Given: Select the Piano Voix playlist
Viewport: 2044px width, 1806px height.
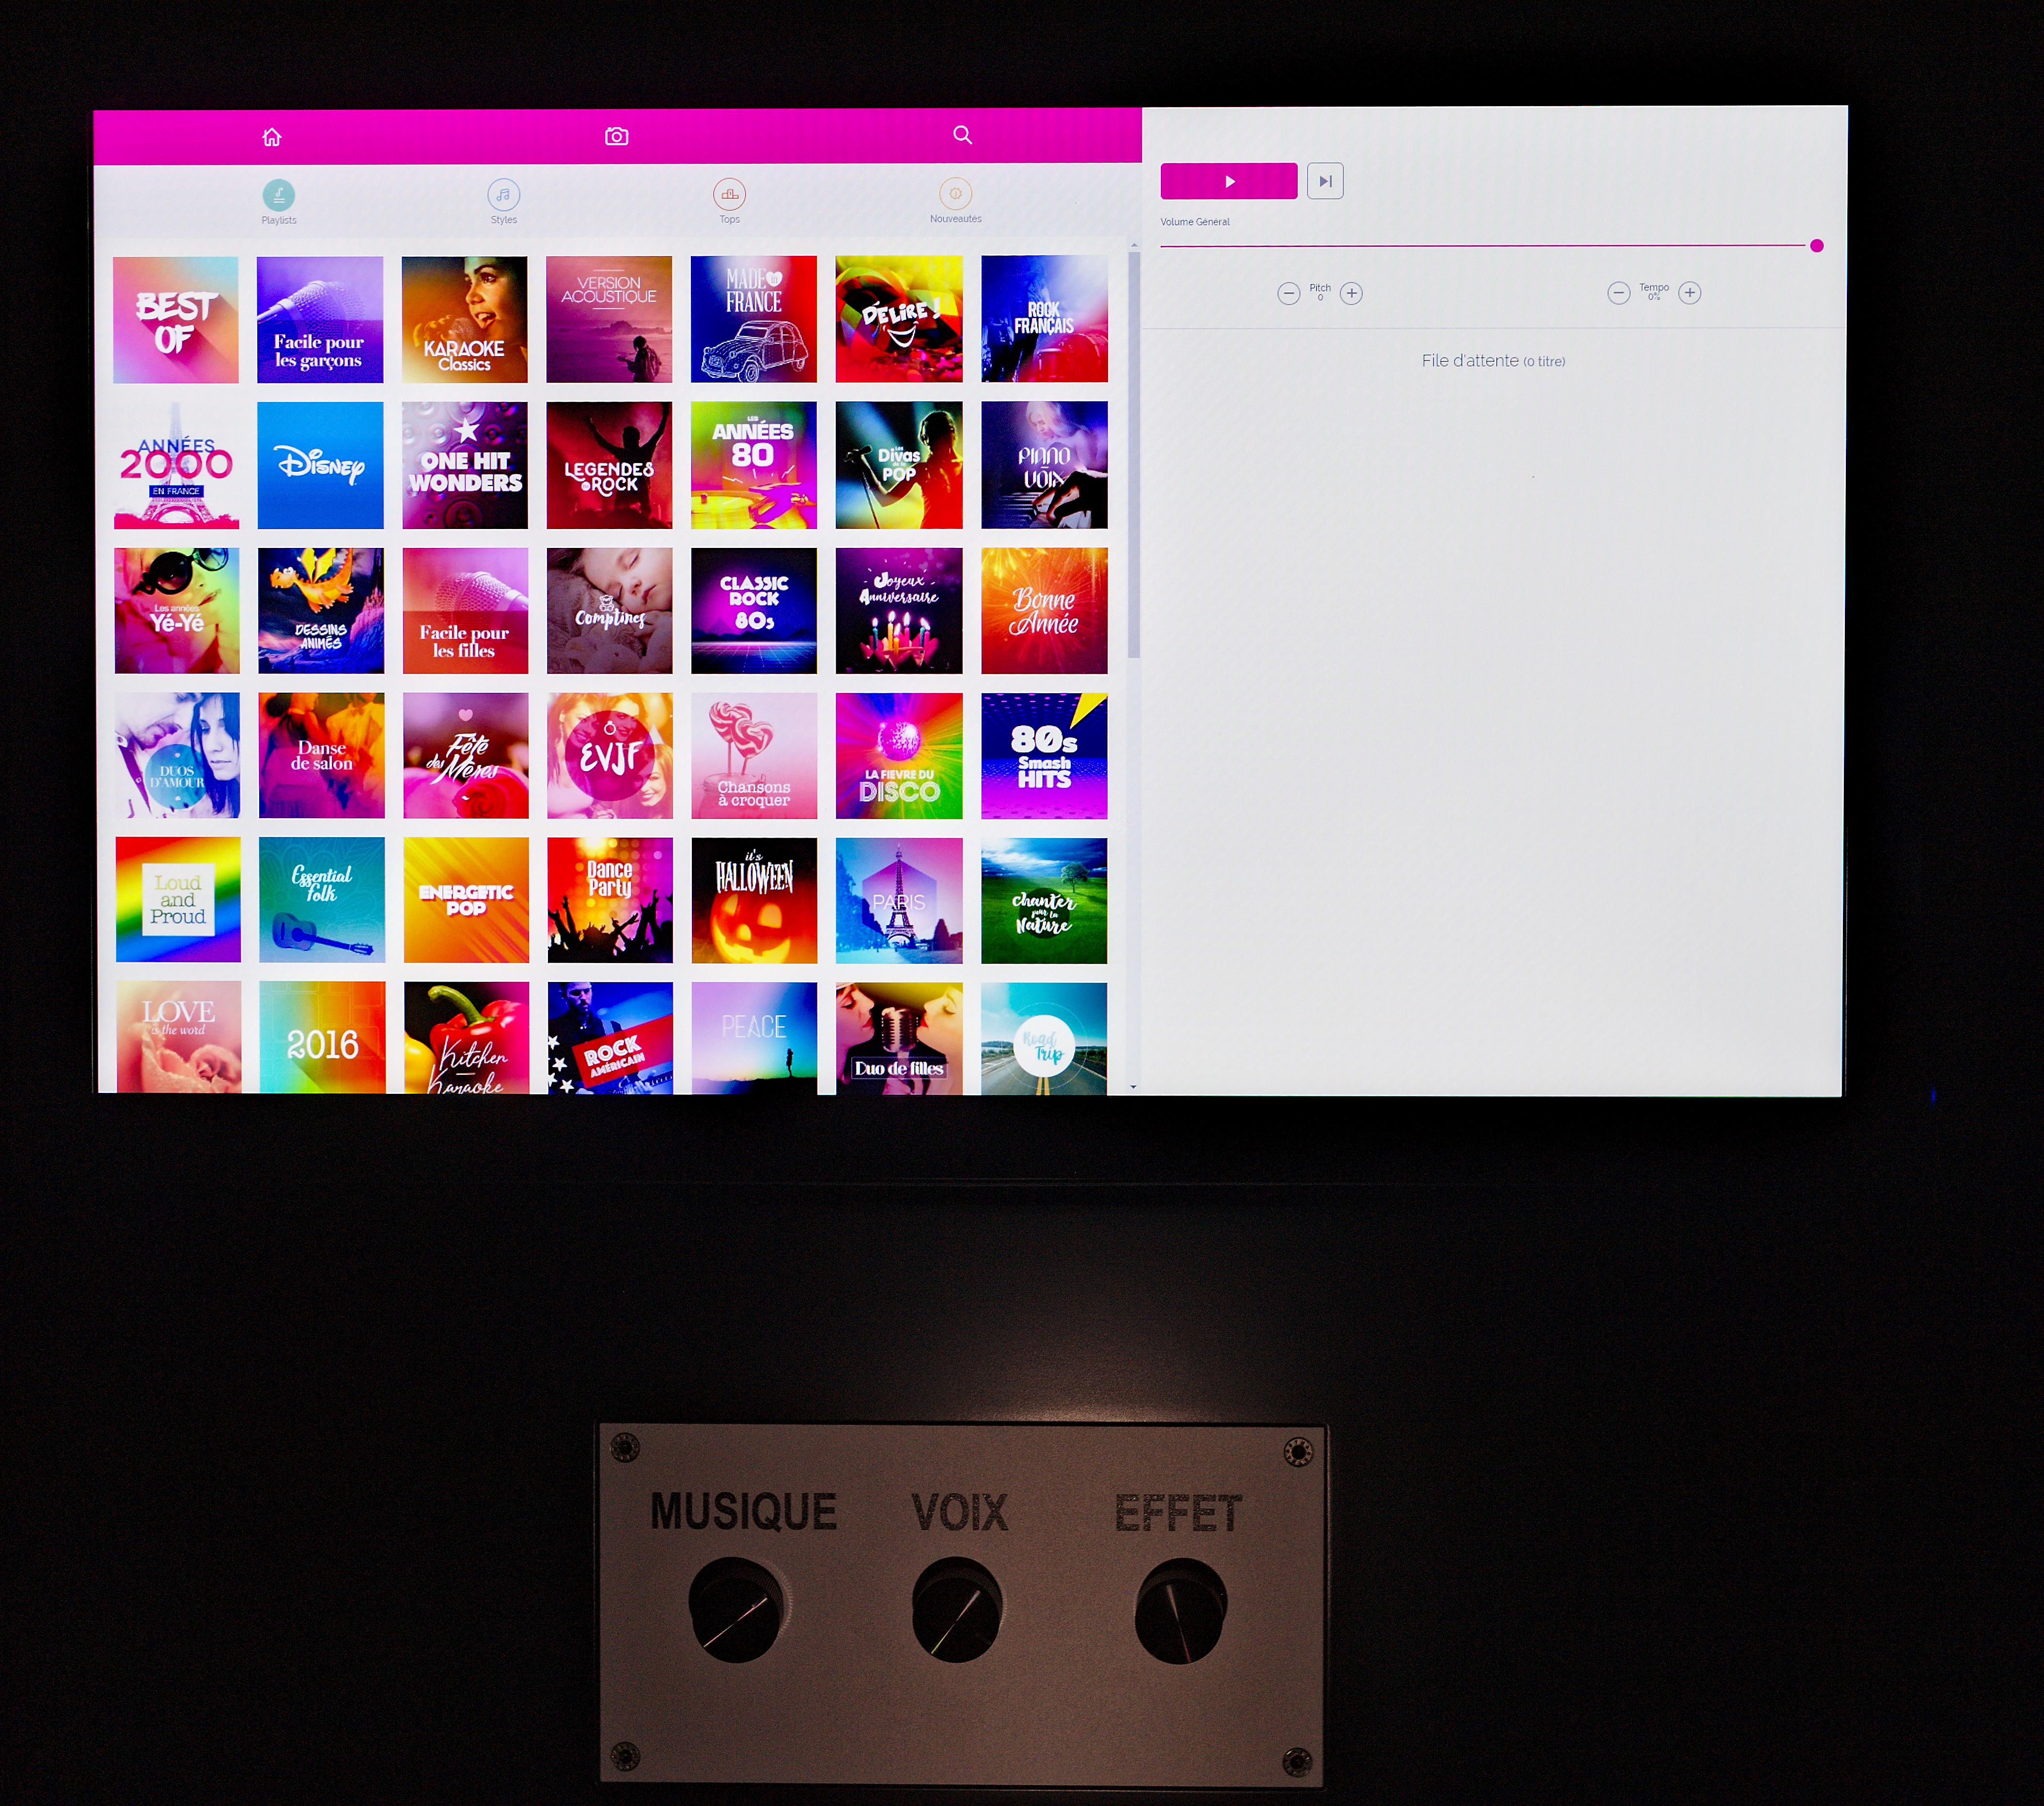Looking at the screenshot, I should coord(1045,465).
